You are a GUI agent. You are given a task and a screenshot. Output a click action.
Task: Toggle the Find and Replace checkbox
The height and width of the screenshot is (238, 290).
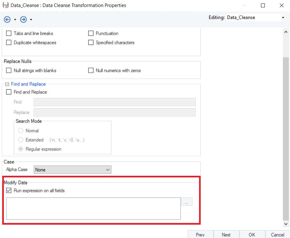point(9,92)
